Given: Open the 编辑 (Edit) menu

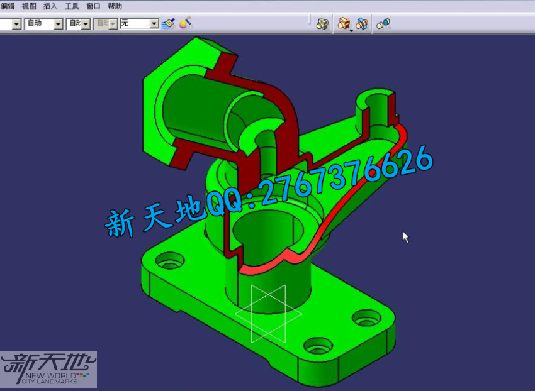Looking at the screenshot, I should tap(7, 6).
